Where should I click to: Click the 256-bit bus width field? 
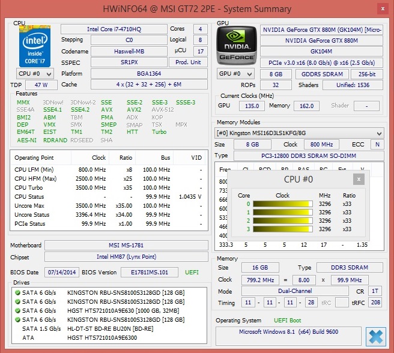tap(367, 74)
